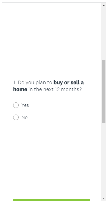The image size is (109, 204).
Task: Click the scrollbar down arrow icon
Action: pos(104,198)
